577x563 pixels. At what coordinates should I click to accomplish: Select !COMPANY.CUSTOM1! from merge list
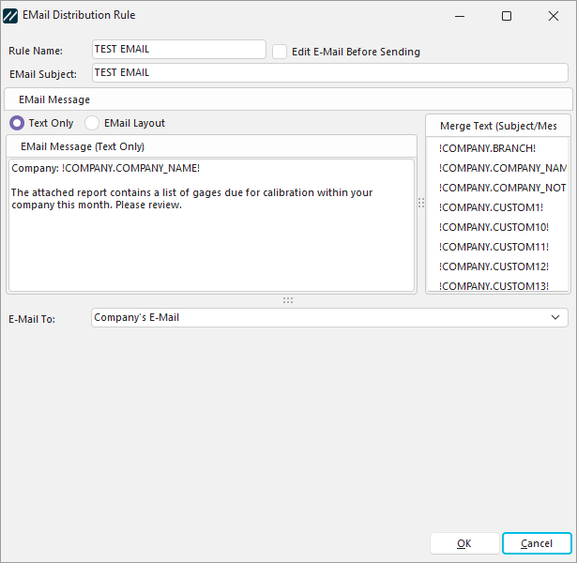[491, 207]
